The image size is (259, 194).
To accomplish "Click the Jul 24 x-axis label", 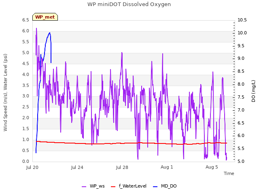I will point(77,167).
